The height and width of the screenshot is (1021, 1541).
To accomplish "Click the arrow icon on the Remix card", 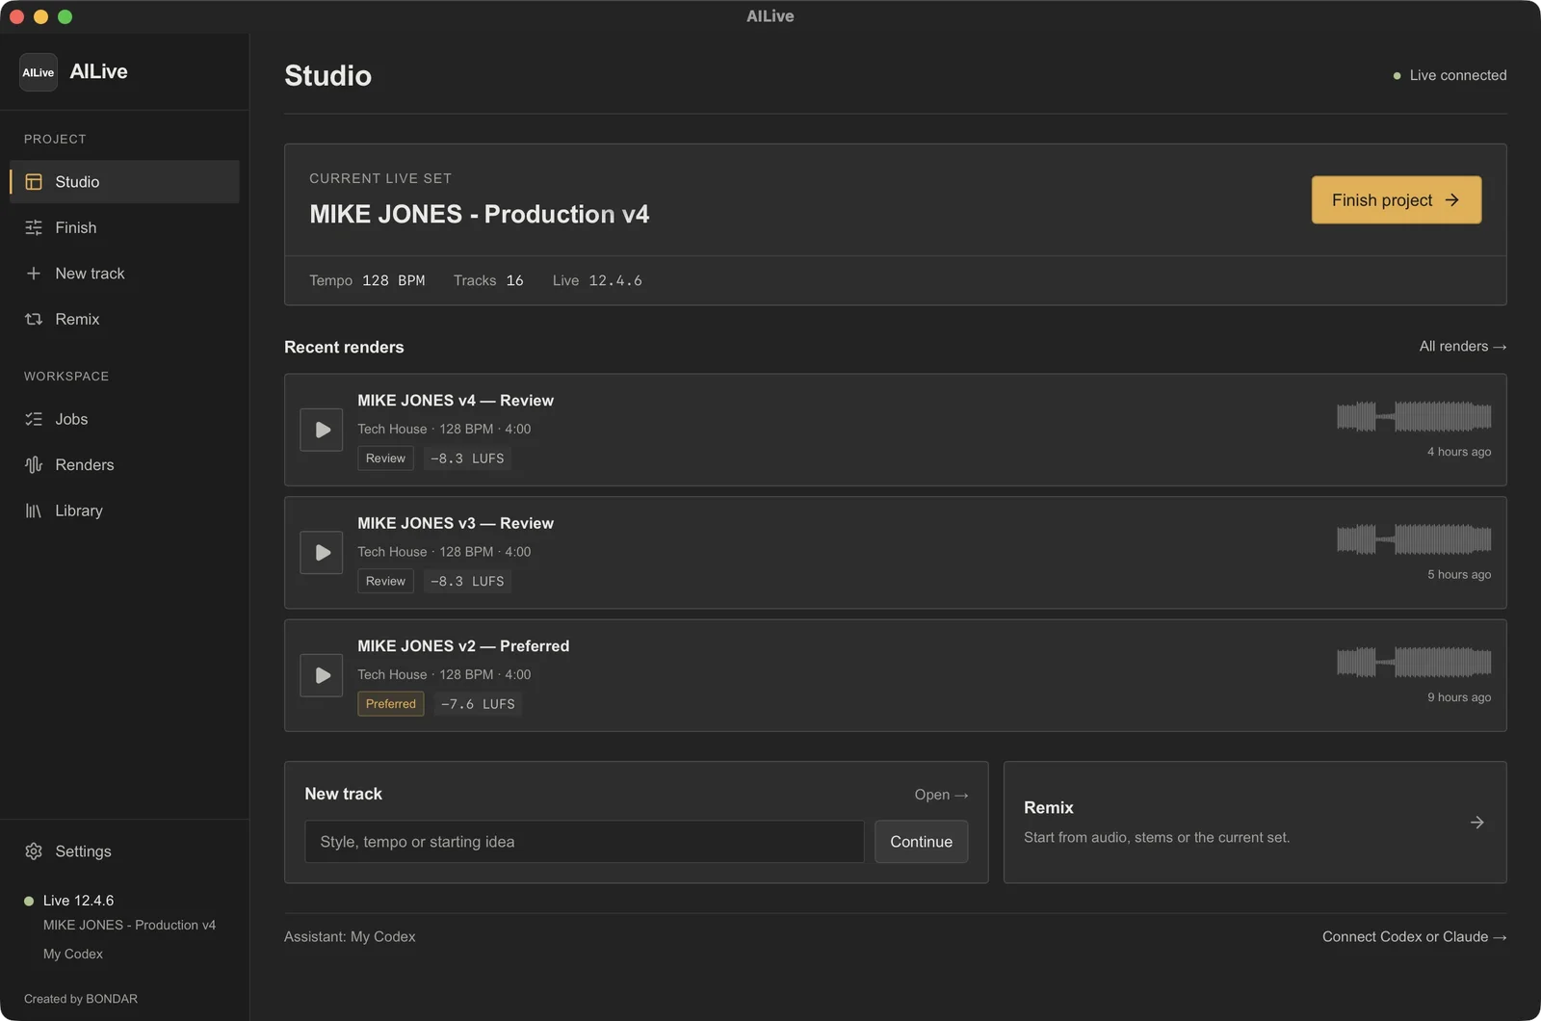I will [x=1476, y=823].
